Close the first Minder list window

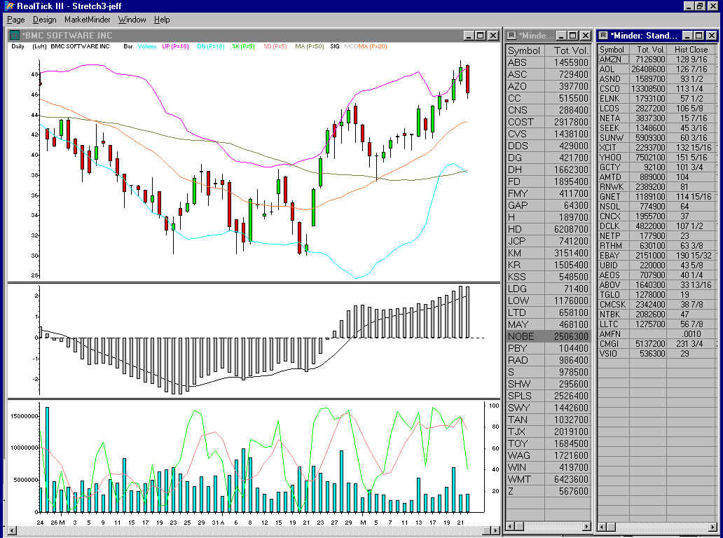585,36
